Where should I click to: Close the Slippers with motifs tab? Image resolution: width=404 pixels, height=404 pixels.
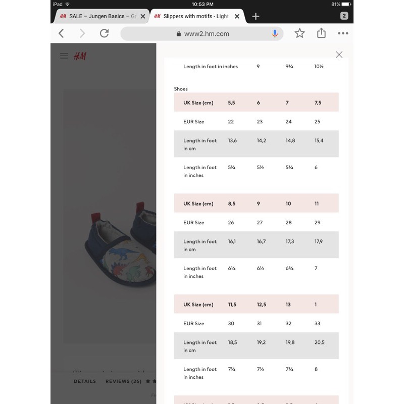tap(237, 16)
